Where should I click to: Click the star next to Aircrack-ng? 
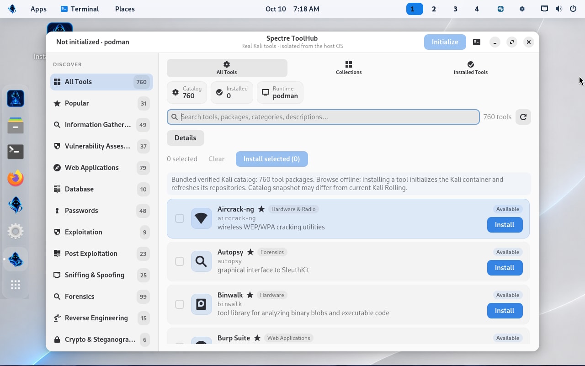(261, 209)
